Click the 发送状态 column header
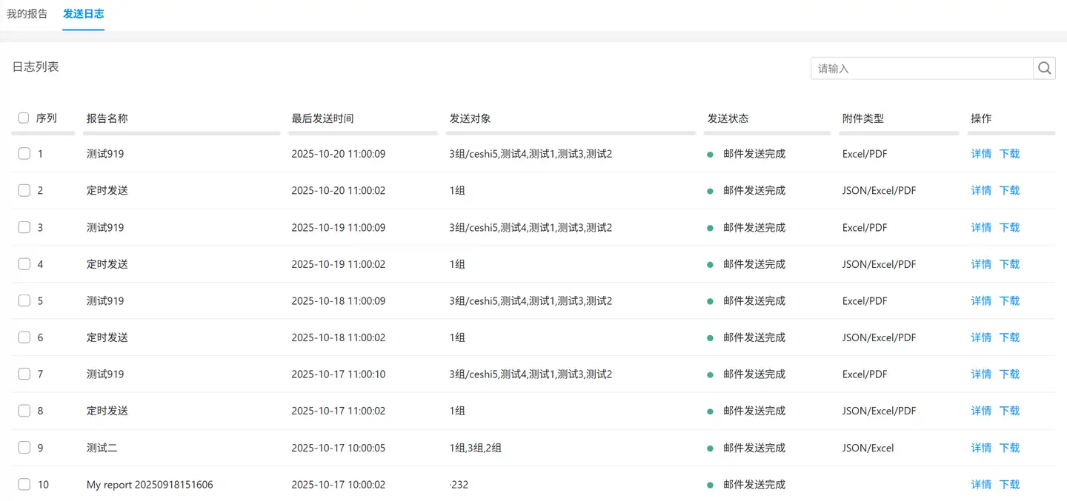Viewport: 1067px width, 501px height. pos(728,118)
